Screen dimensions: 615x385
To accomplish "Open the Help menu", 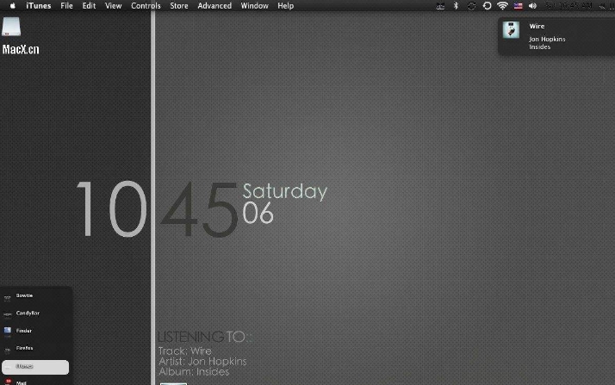I will [x=286, y=6].
